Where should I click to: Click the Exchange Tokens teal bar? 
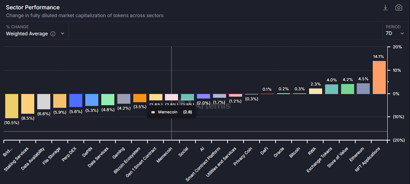[x=331, y=89]
